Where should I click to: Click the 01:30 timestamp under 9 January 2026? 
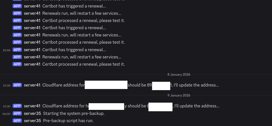coord(6,106)
